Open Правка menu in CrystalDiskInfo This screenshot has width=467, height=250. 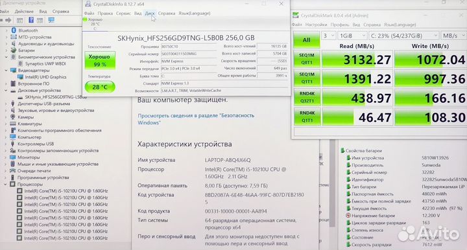pyautogui.click(x=105, y=14)
